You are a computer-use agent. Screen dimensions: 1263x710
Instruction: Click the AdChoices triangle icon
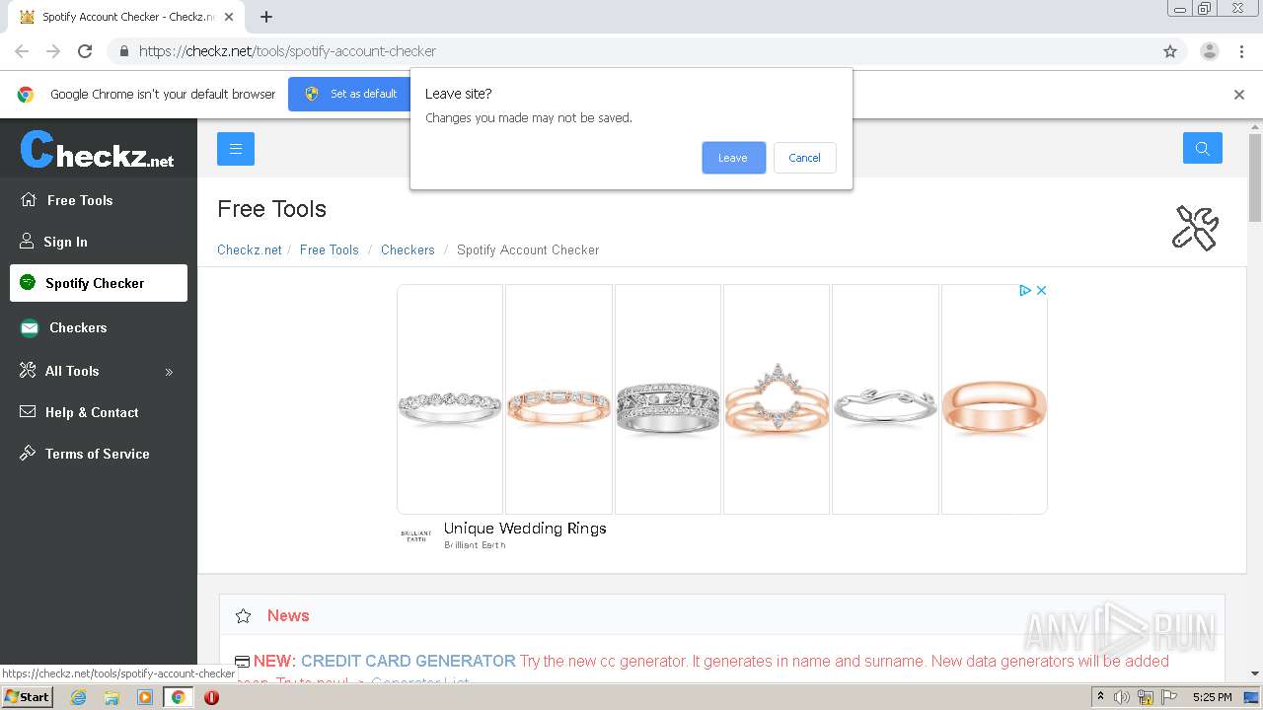[1025, 291]
